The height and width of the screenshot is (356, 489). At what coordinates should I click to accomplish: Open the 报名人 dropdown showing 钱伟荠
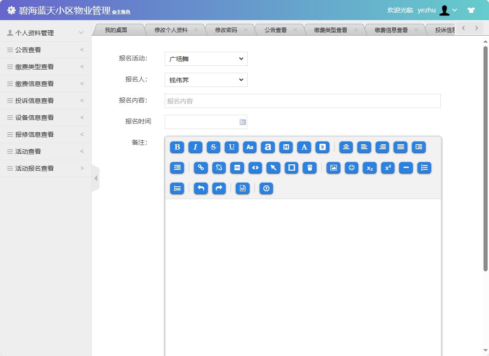tap(206, 80)
